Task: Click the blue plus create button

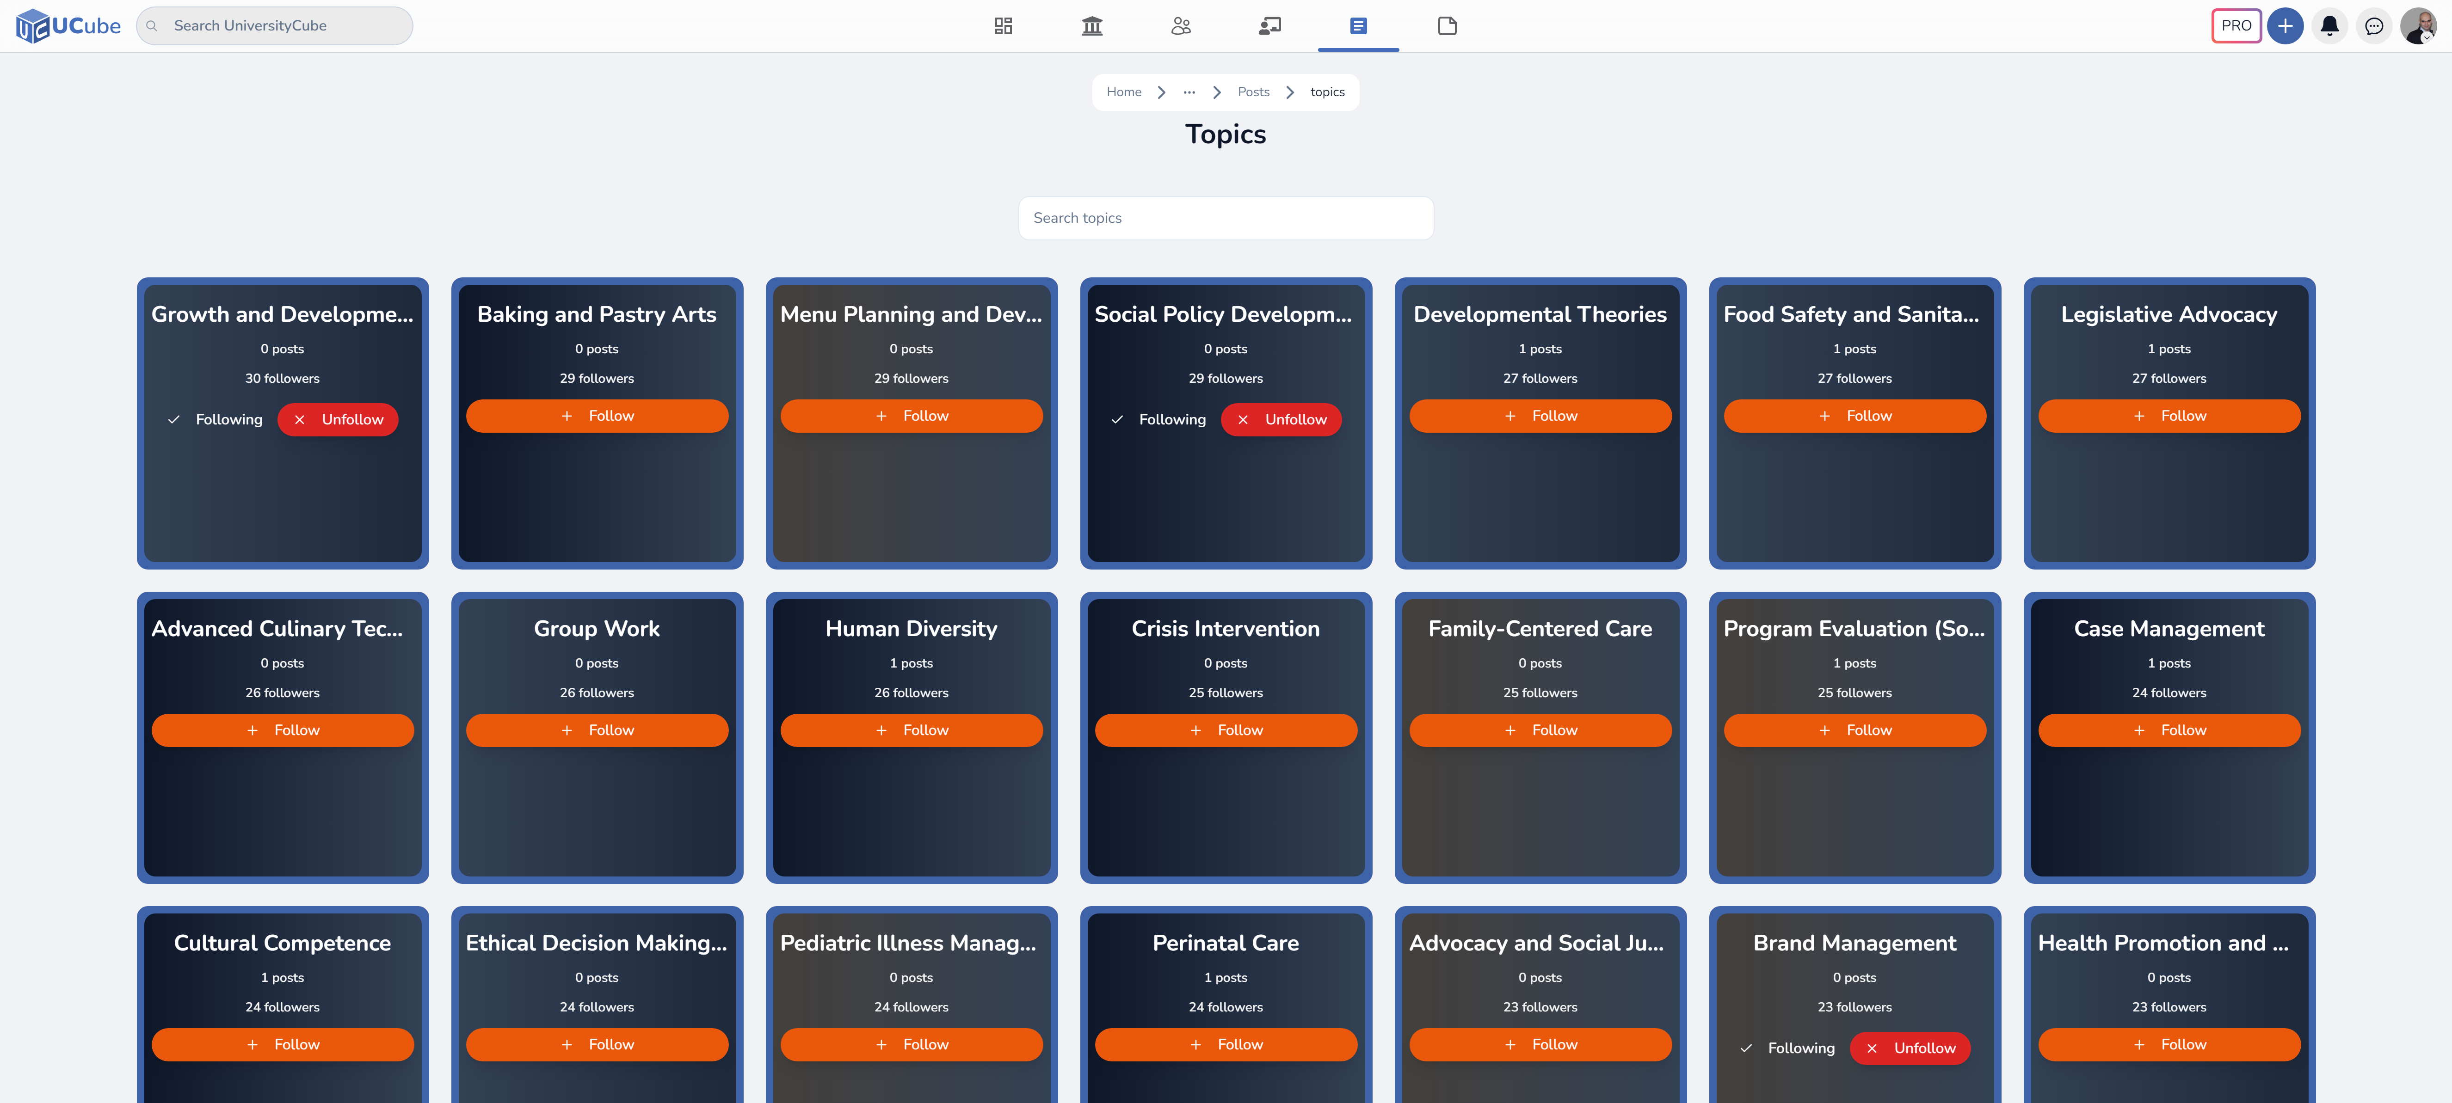Action: [x=2285, y=26]
